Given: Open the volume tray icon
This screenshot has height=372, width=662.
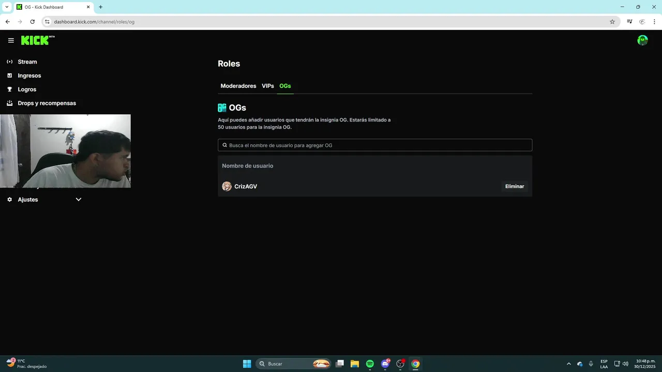Looking at the screenshot, I should click(x=625, y=364).
